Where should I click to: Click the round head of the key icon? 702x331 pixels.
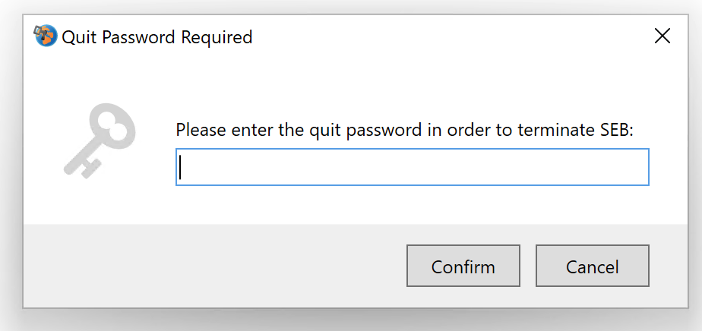click(115, 124)
